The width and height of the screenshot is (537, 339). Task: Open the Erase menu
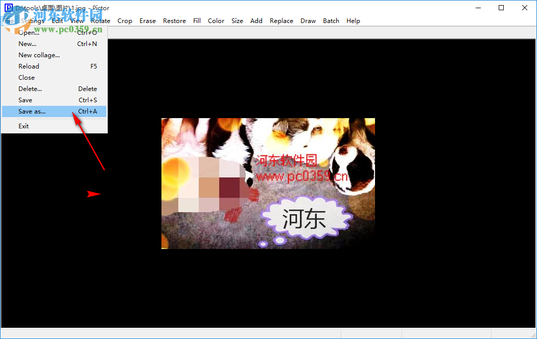coord(148,20)
